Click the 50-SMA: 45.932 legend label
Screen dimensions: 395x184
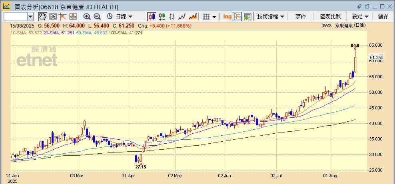click(92, 33)
